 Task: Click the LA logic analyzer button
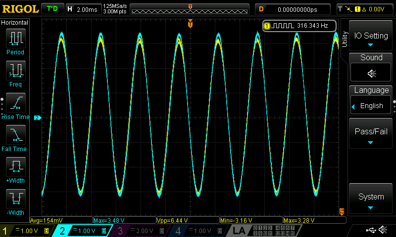point(239,231)
